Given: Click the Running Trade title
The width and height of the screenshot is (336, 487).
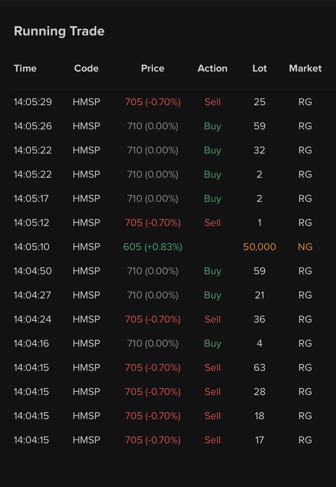Looking at the screenshot, I should pos(59,31).
